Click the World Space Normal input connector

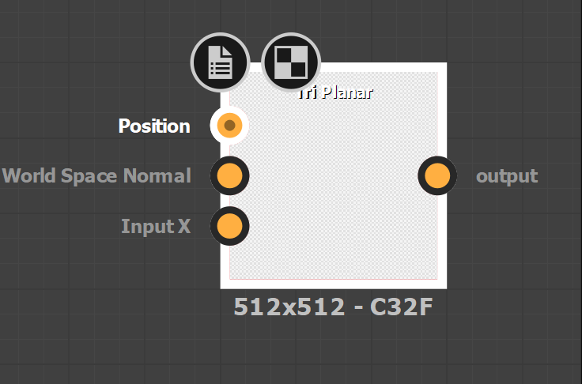tap(229, 175)
